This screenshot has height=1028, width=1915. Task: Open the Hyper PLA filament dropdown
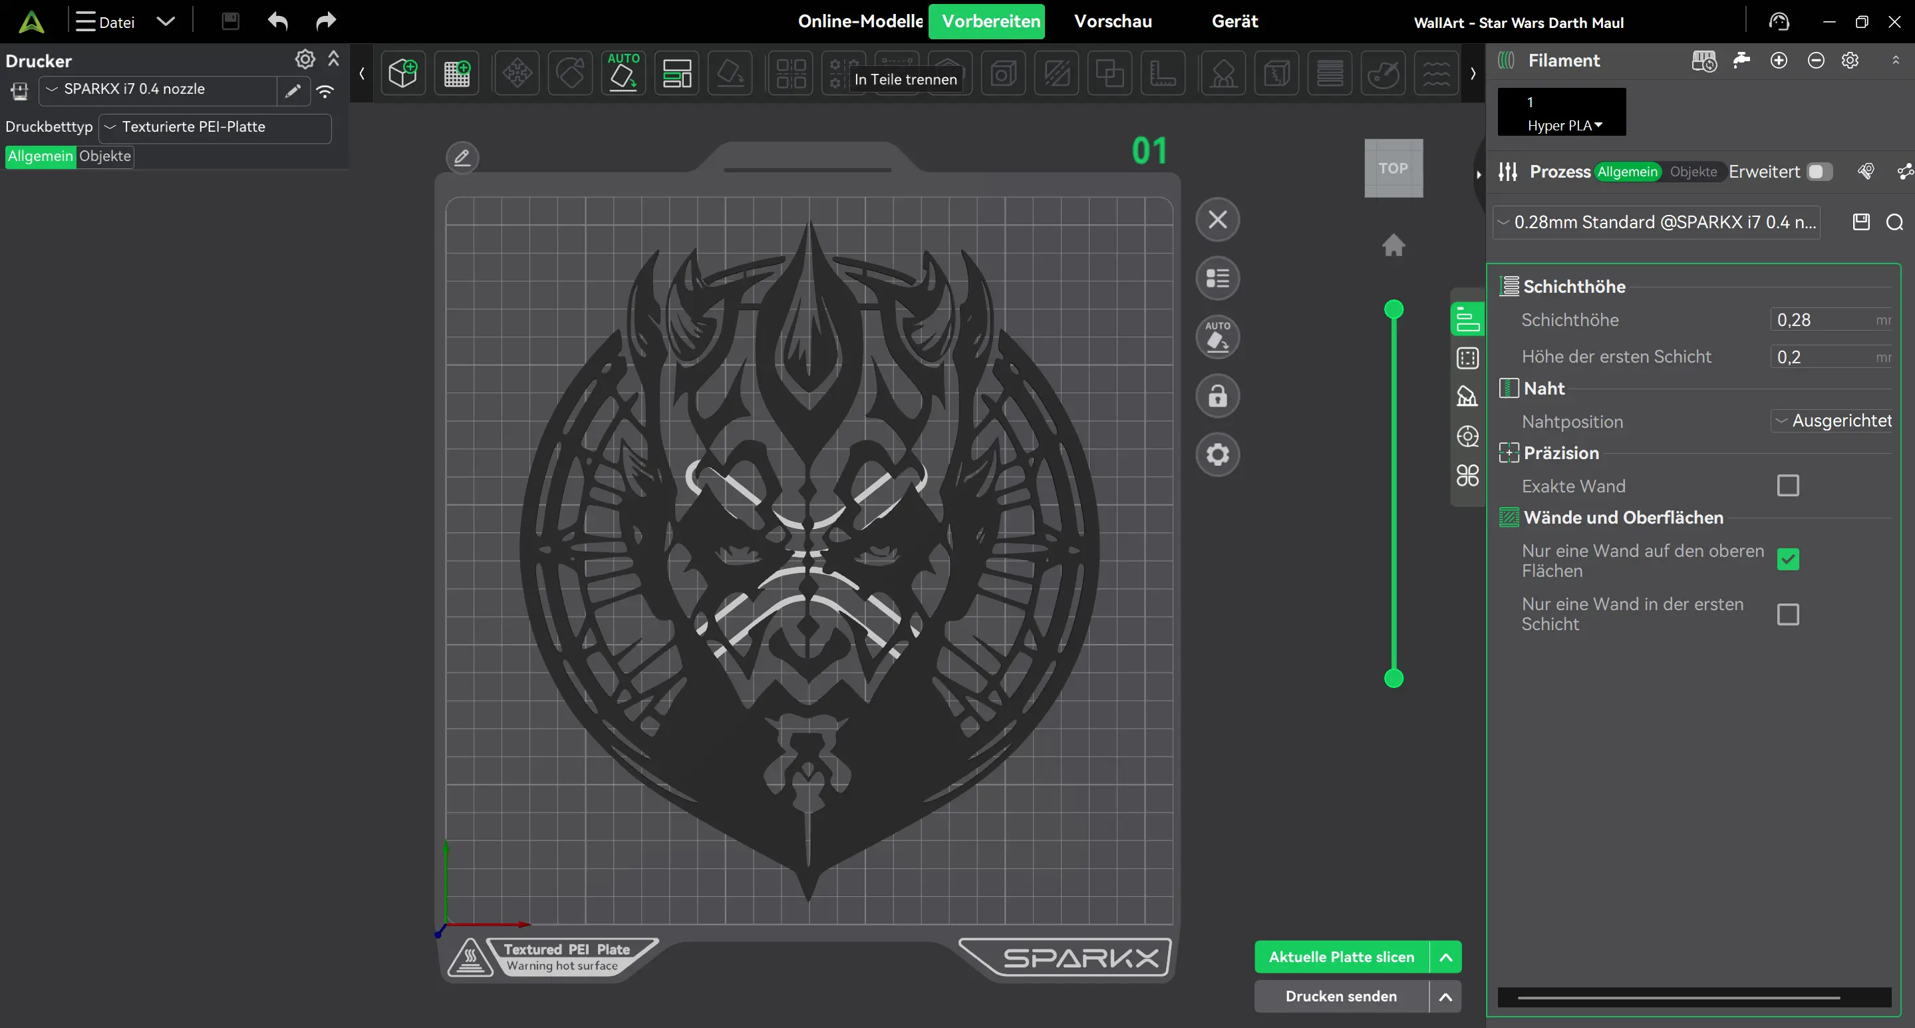(1564, 126)
